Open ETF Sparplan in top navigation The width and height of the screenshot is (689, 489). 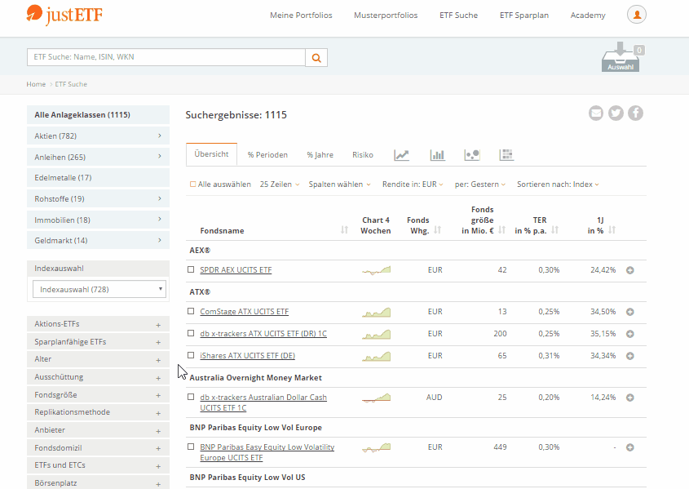[x=524, y=16]
